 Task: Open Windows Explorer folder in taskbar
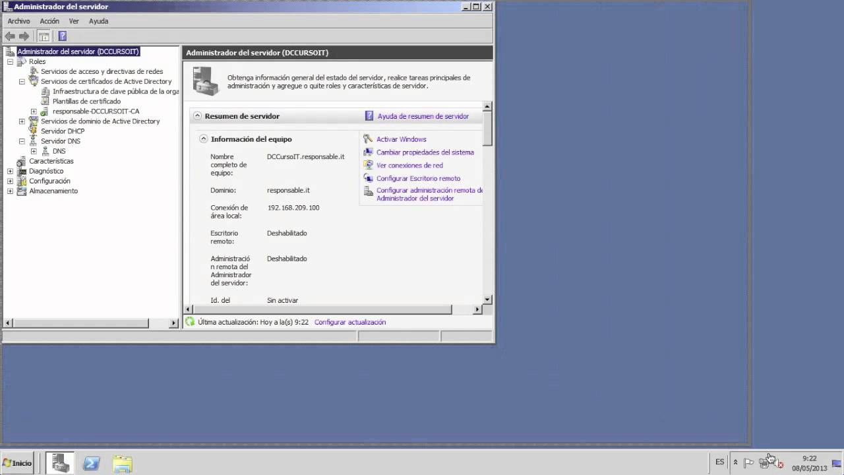(122, 463)
